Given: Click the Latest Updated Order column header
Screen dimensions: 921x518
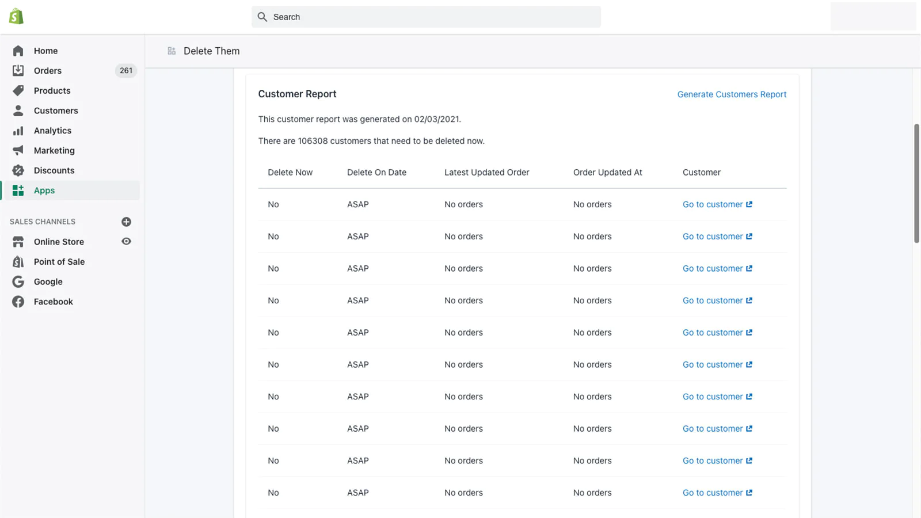Looking at the screenshot, I should tap(486, 172).
